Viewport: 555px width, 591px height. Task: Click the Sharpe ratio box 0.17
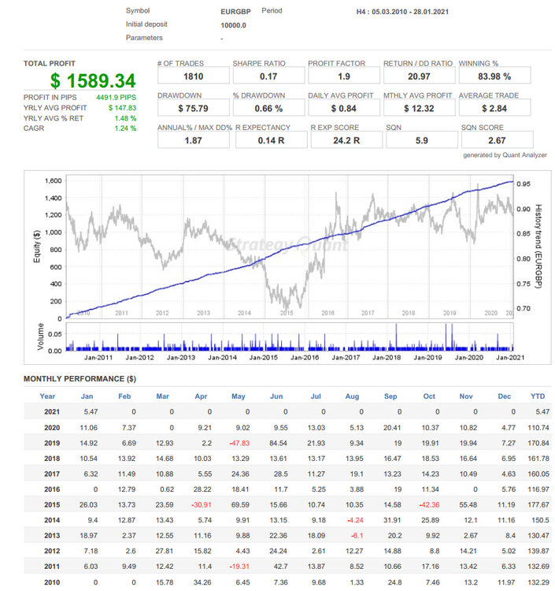tap(268, 76)
